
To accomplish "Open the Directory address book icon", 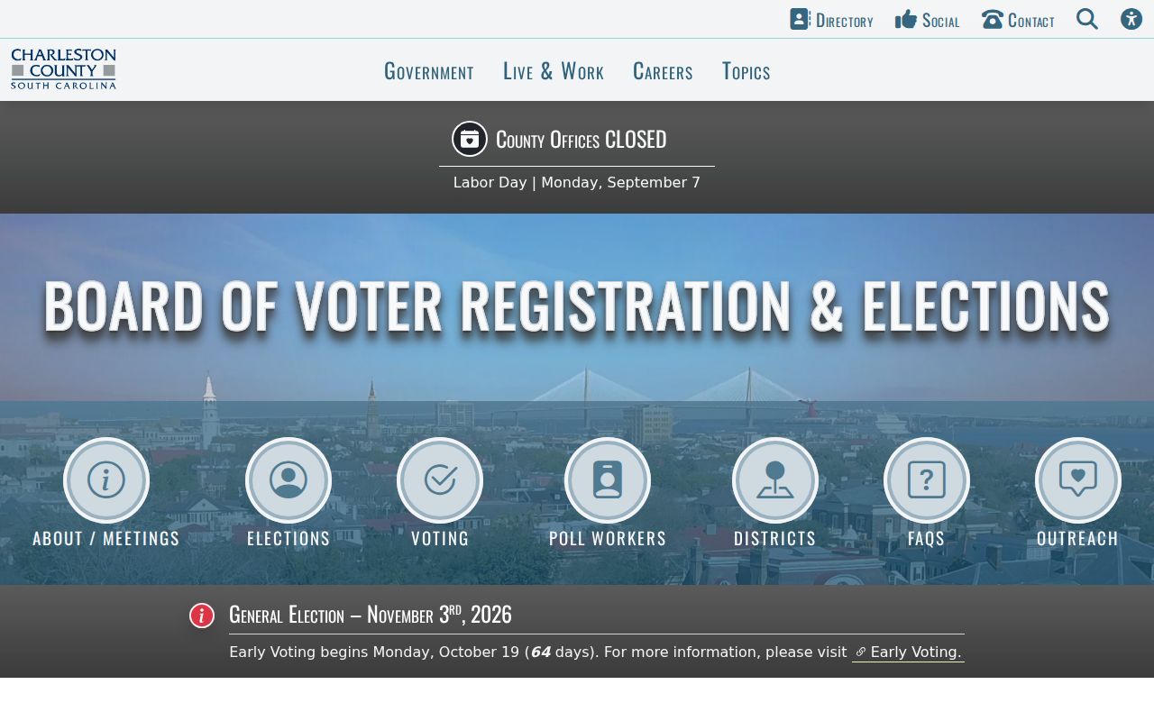I will [800, 19].
